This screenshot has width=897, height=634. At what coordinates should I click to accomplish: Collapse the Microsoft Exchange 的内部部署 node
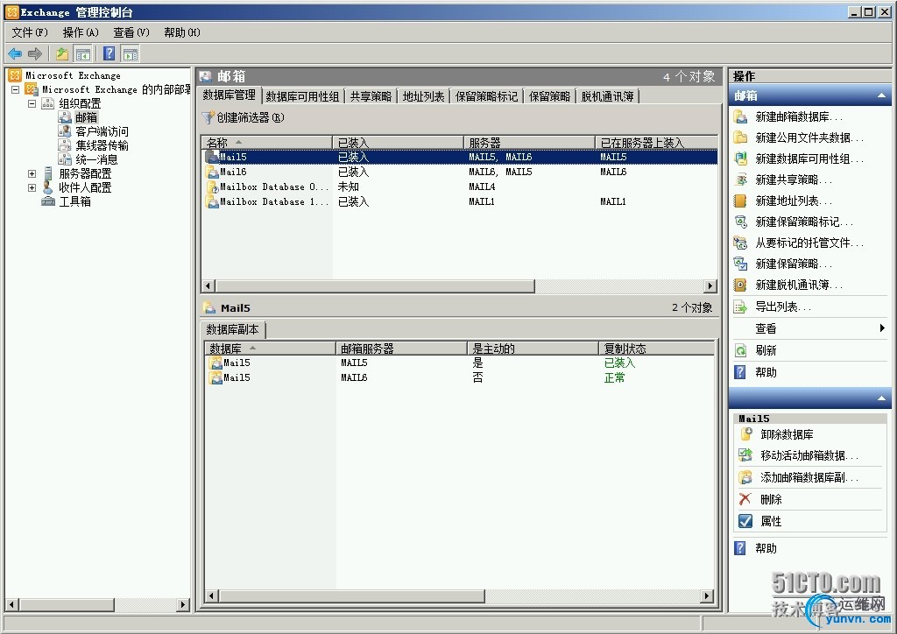coord(16,89)
